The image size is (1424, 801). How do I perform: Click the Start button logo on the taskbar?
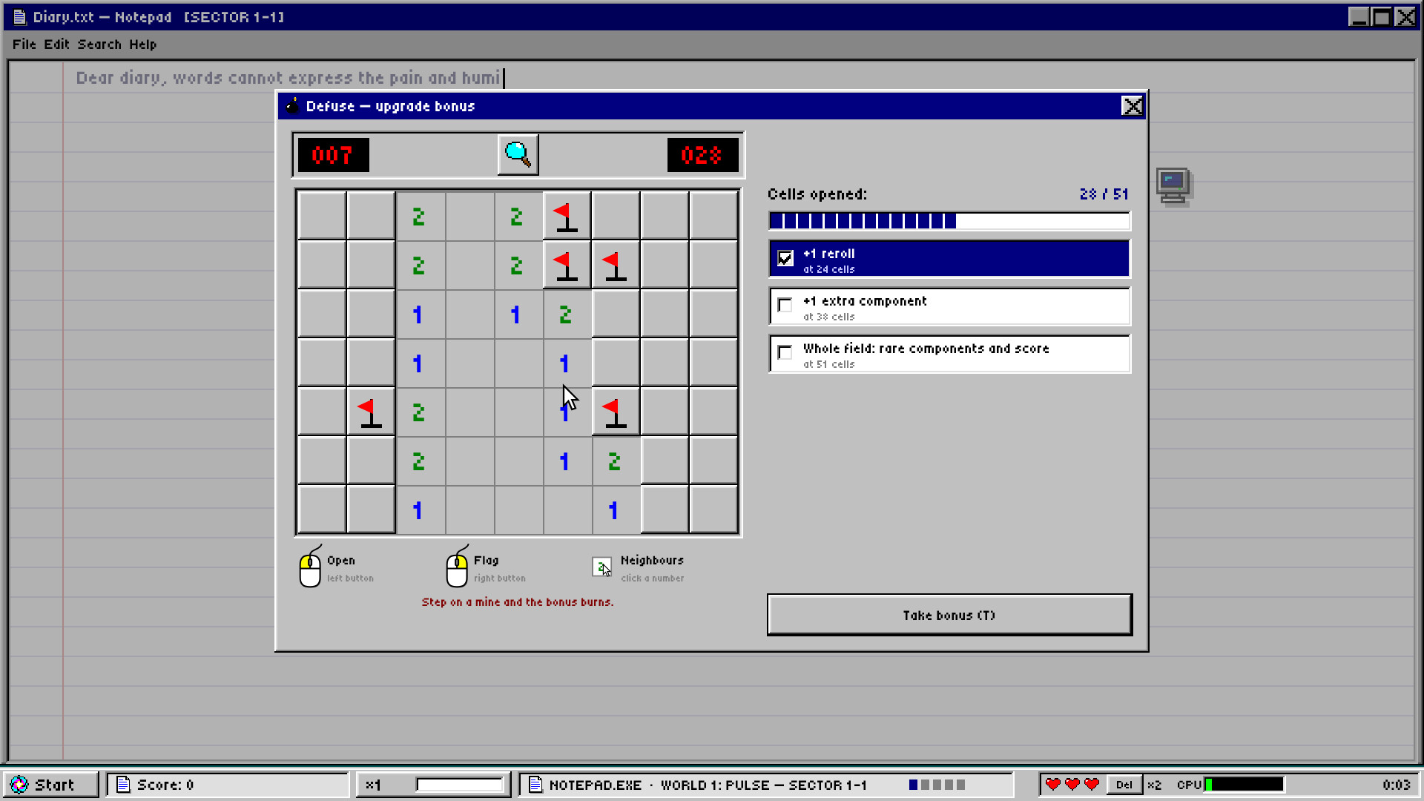tap(19, 785)
